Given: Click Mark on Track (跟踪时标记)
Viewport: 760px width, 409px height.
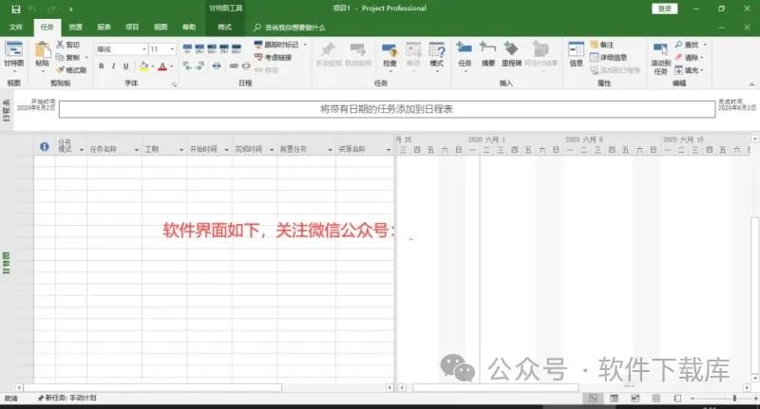Looking at the screenshot, I should coord(276,45).
